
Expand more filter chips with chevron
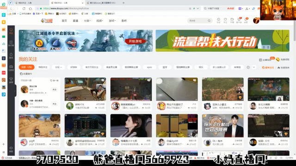click(x=254, y=67)
